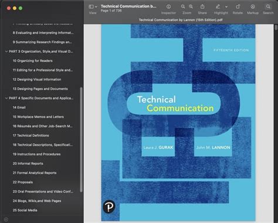
Task: Click the document vertical scrollbar
Action: [276, 28]
